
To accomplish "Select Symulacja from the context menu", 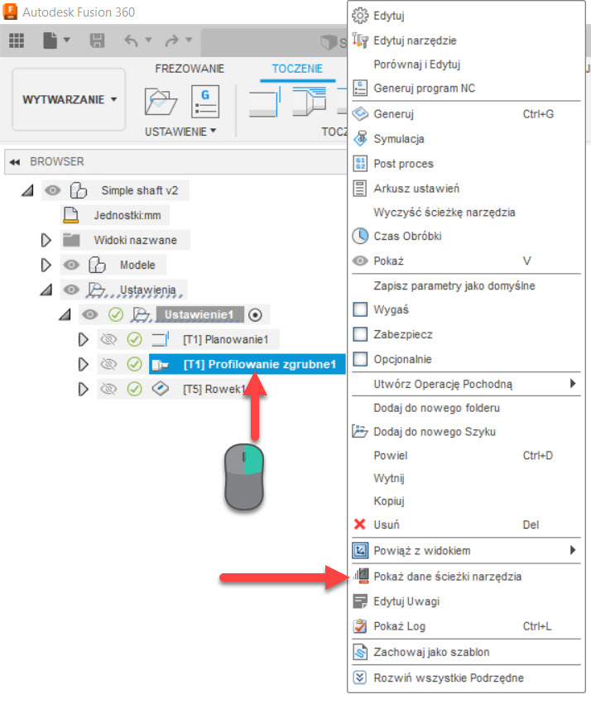I will [398, 139].
